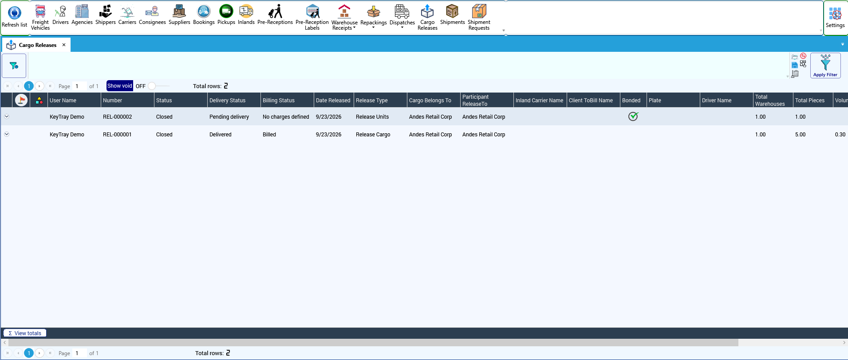Click page 1 button in bottom pager
This screenshot has height=360, width=848.
click(29, 353)
